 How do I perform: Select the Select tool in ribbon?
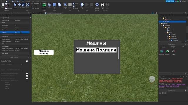(15, 5)
